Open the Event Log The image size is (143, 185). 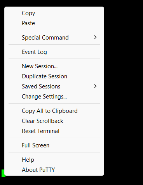click(54, 52)
